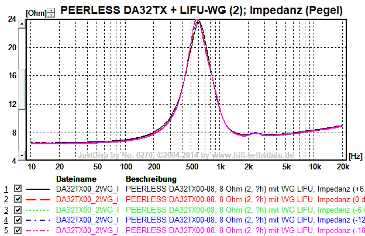Viewport: 365px width, 236px height.
Task: Click the Ohm axis spinner down arrow
Action: pyautogui.click(x=51, y=14)
